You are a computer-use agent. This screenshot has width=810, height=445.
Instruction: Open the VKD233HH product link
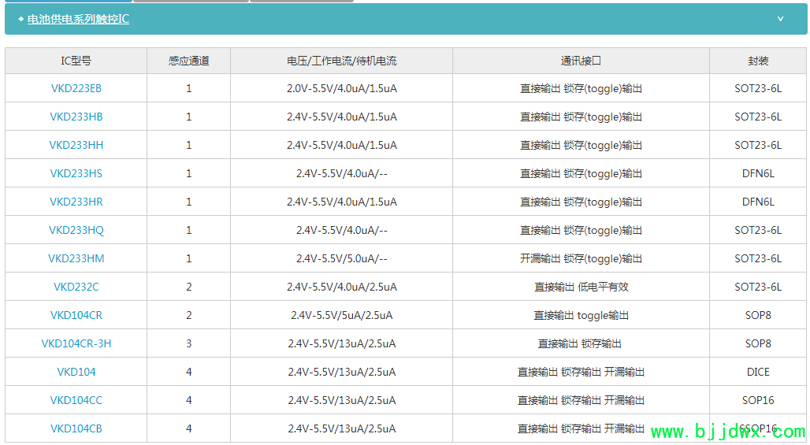[x=76, y=145]
